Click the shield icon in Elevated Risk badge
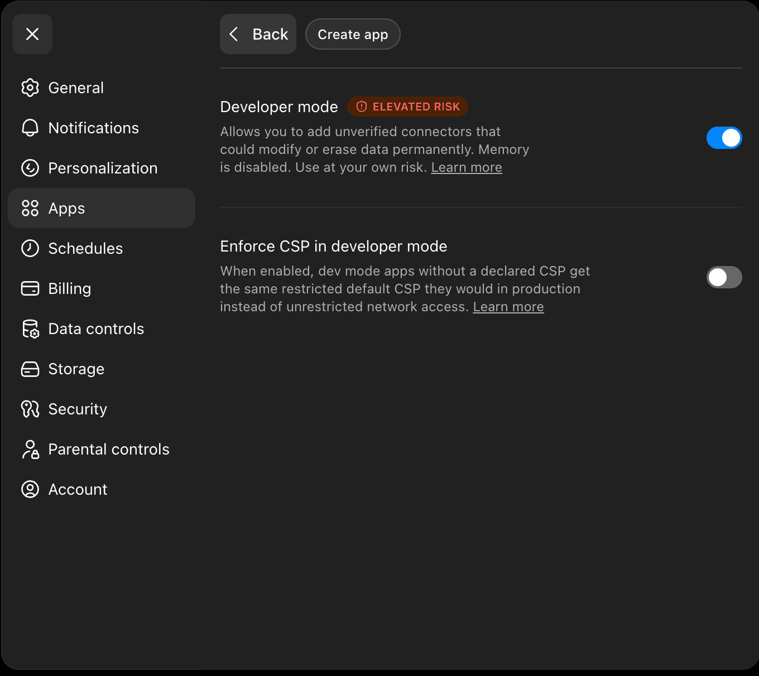The height and width of the screenshot is (676, 759). 362,107
